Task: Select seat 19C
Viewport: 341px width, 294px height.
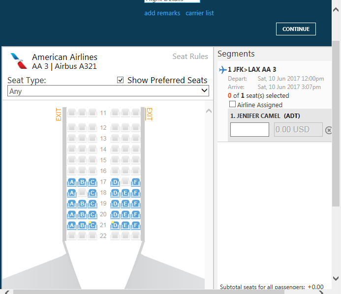Action: point(93,204)
